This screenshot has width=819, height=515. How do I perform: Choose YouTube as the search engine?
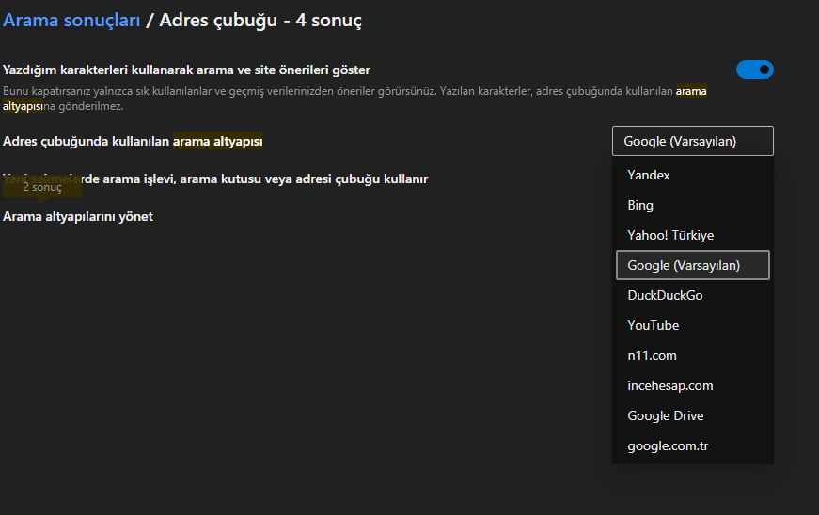(653, 325)
